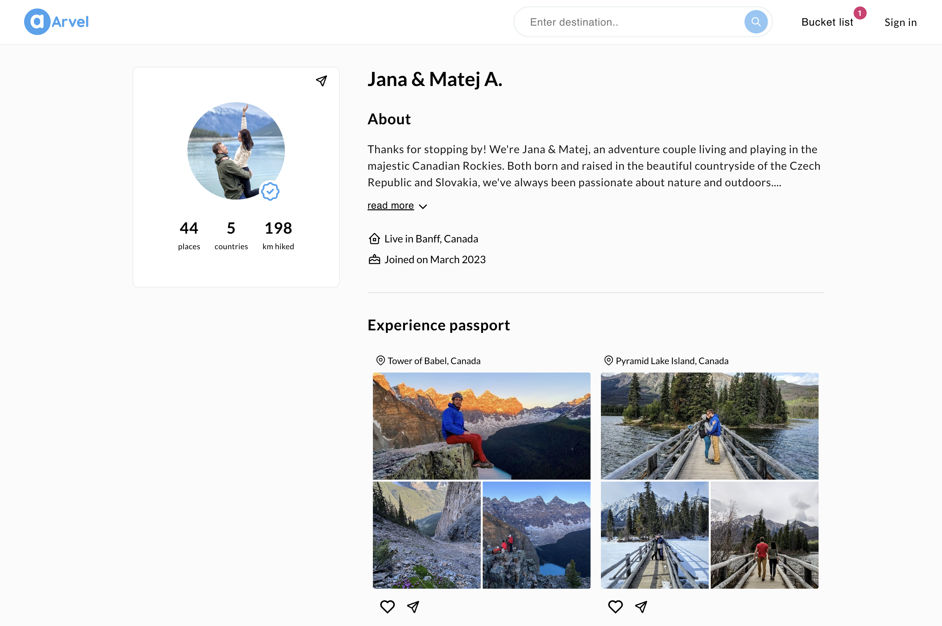Click the chevron next to read more
The image size is (942, 626).
click(x=423, y=206)
